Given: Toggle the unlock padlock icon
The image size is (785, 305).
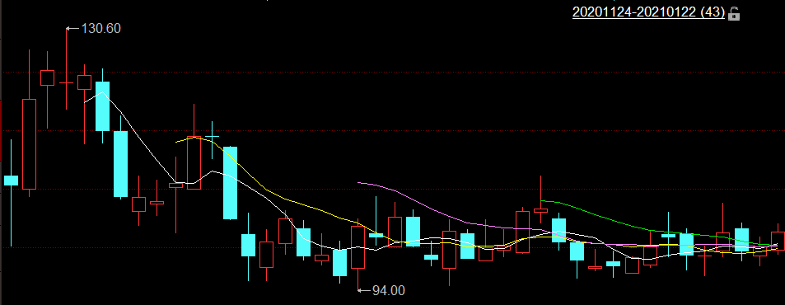Looking at the screenshot, I should coord(734,13).
